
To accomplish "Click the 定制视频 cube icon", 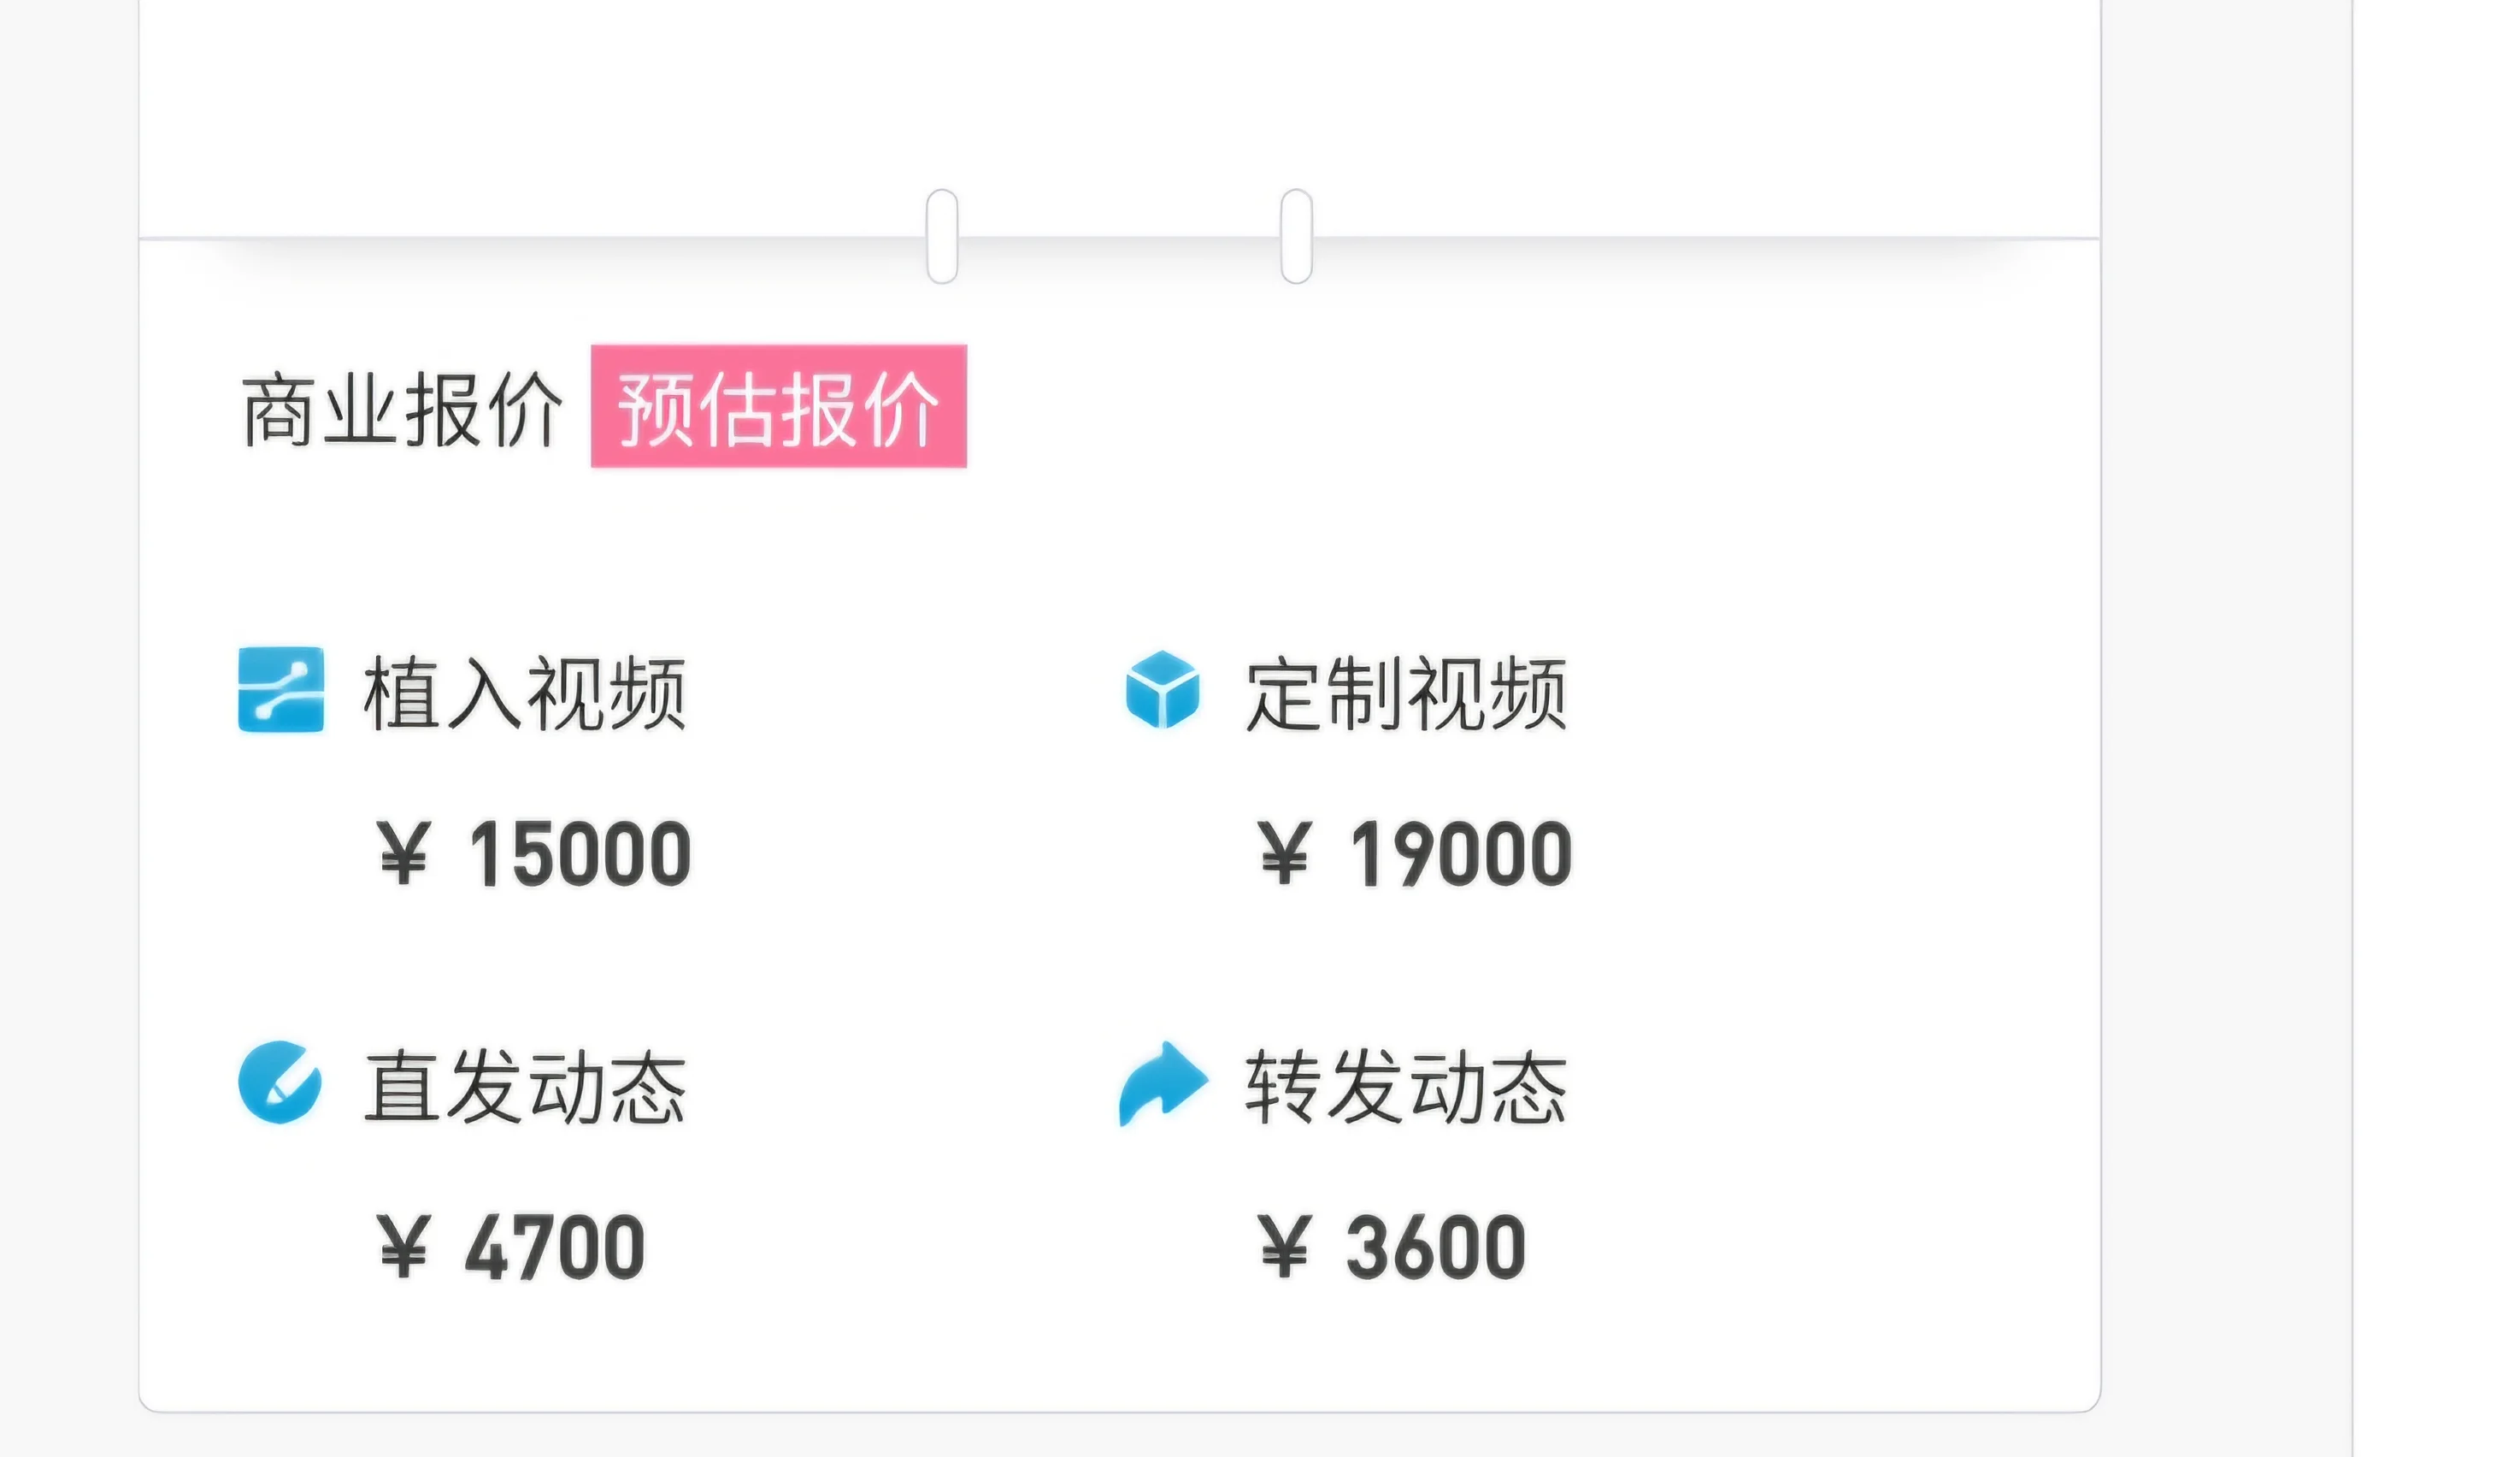I will (1162, 689).
